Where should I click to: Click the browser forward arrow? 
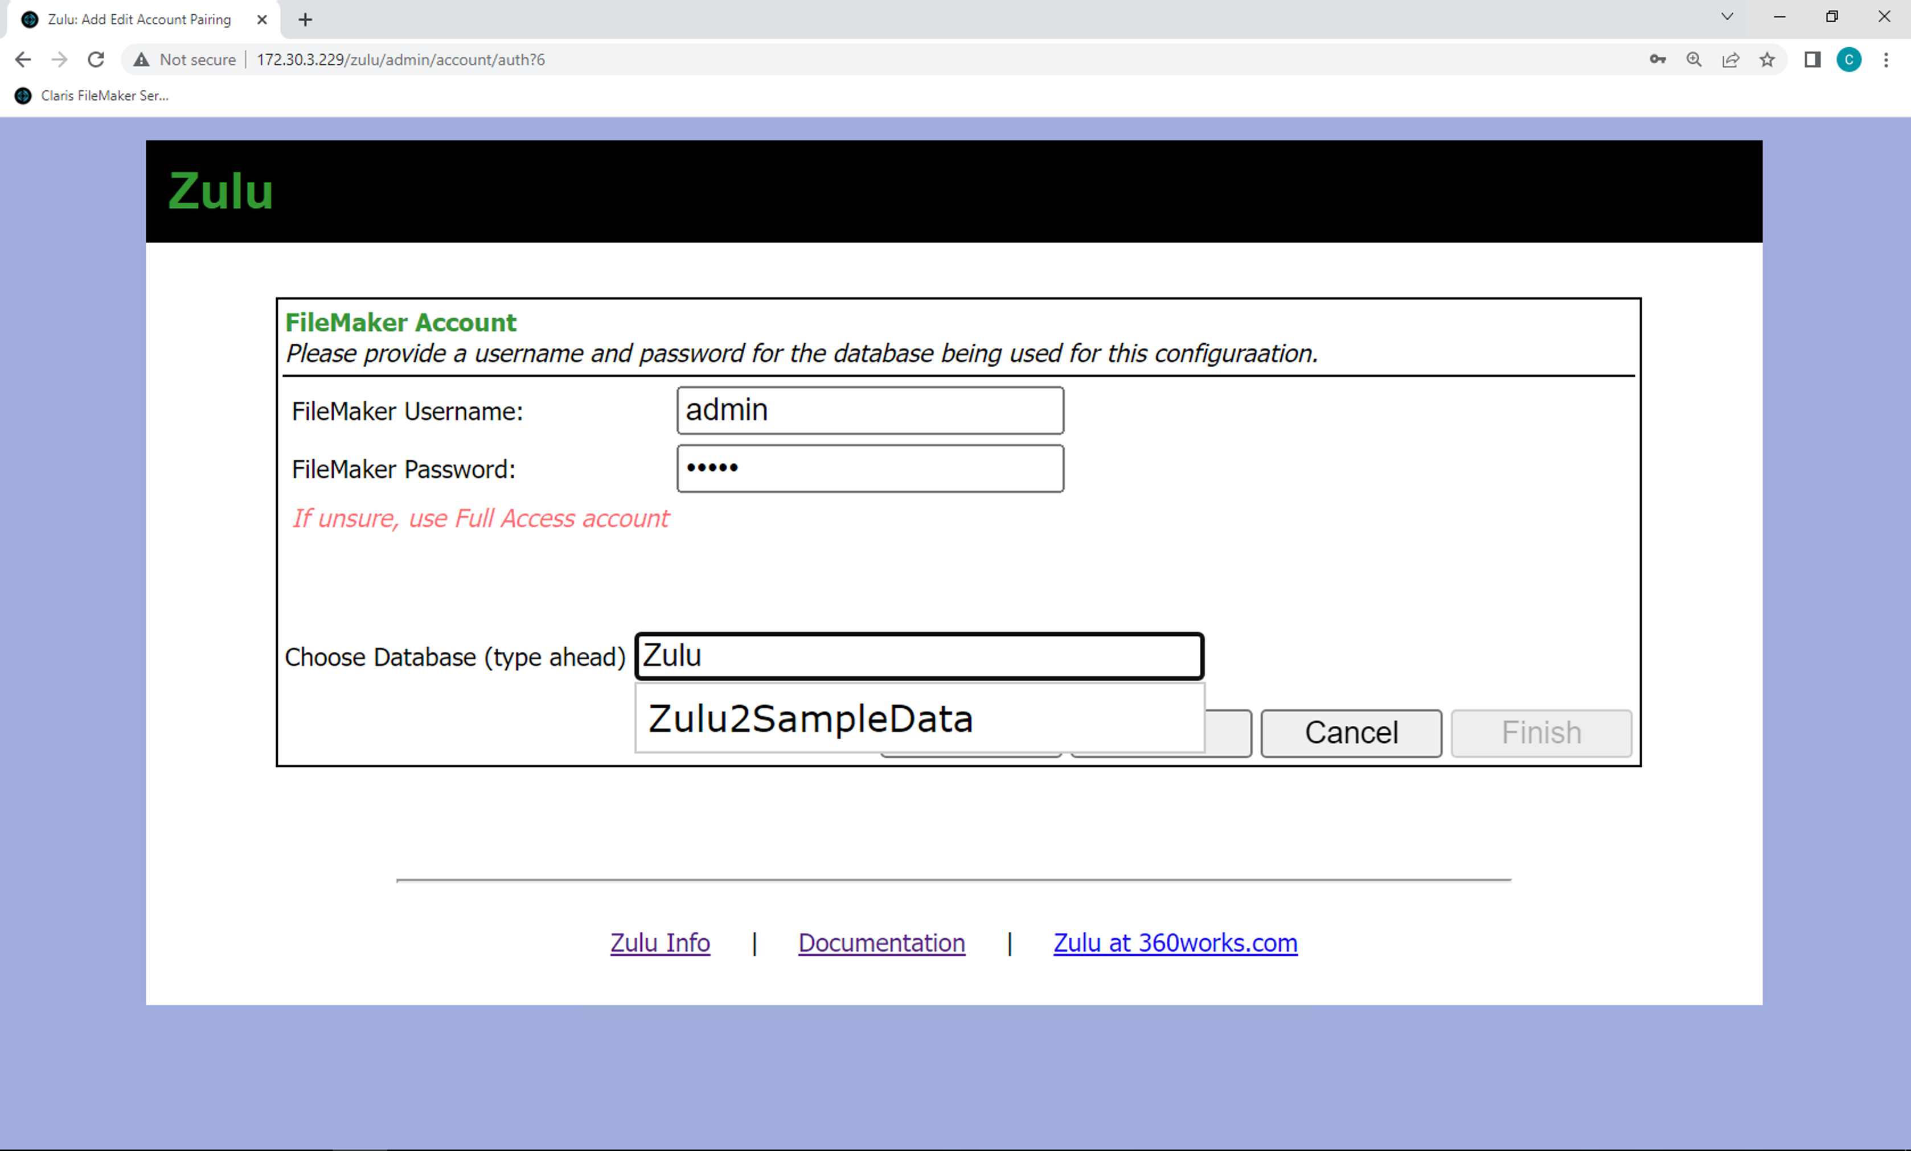pos(60,60)
